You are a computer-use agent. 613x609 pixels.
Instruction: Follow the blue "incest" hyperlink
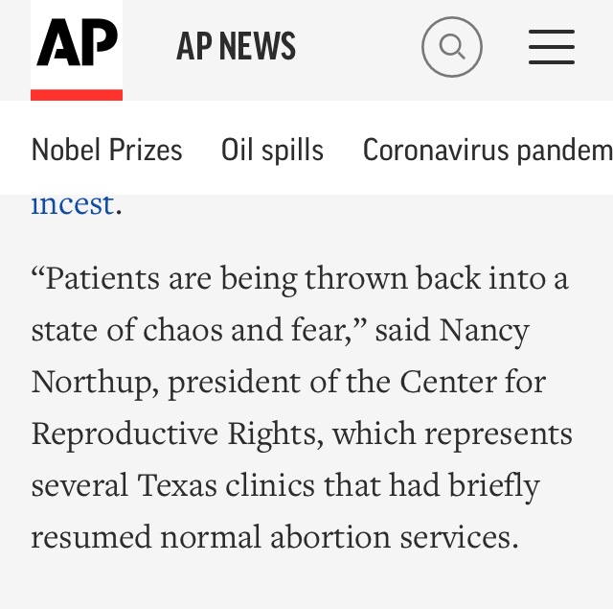tap(72, 203)
